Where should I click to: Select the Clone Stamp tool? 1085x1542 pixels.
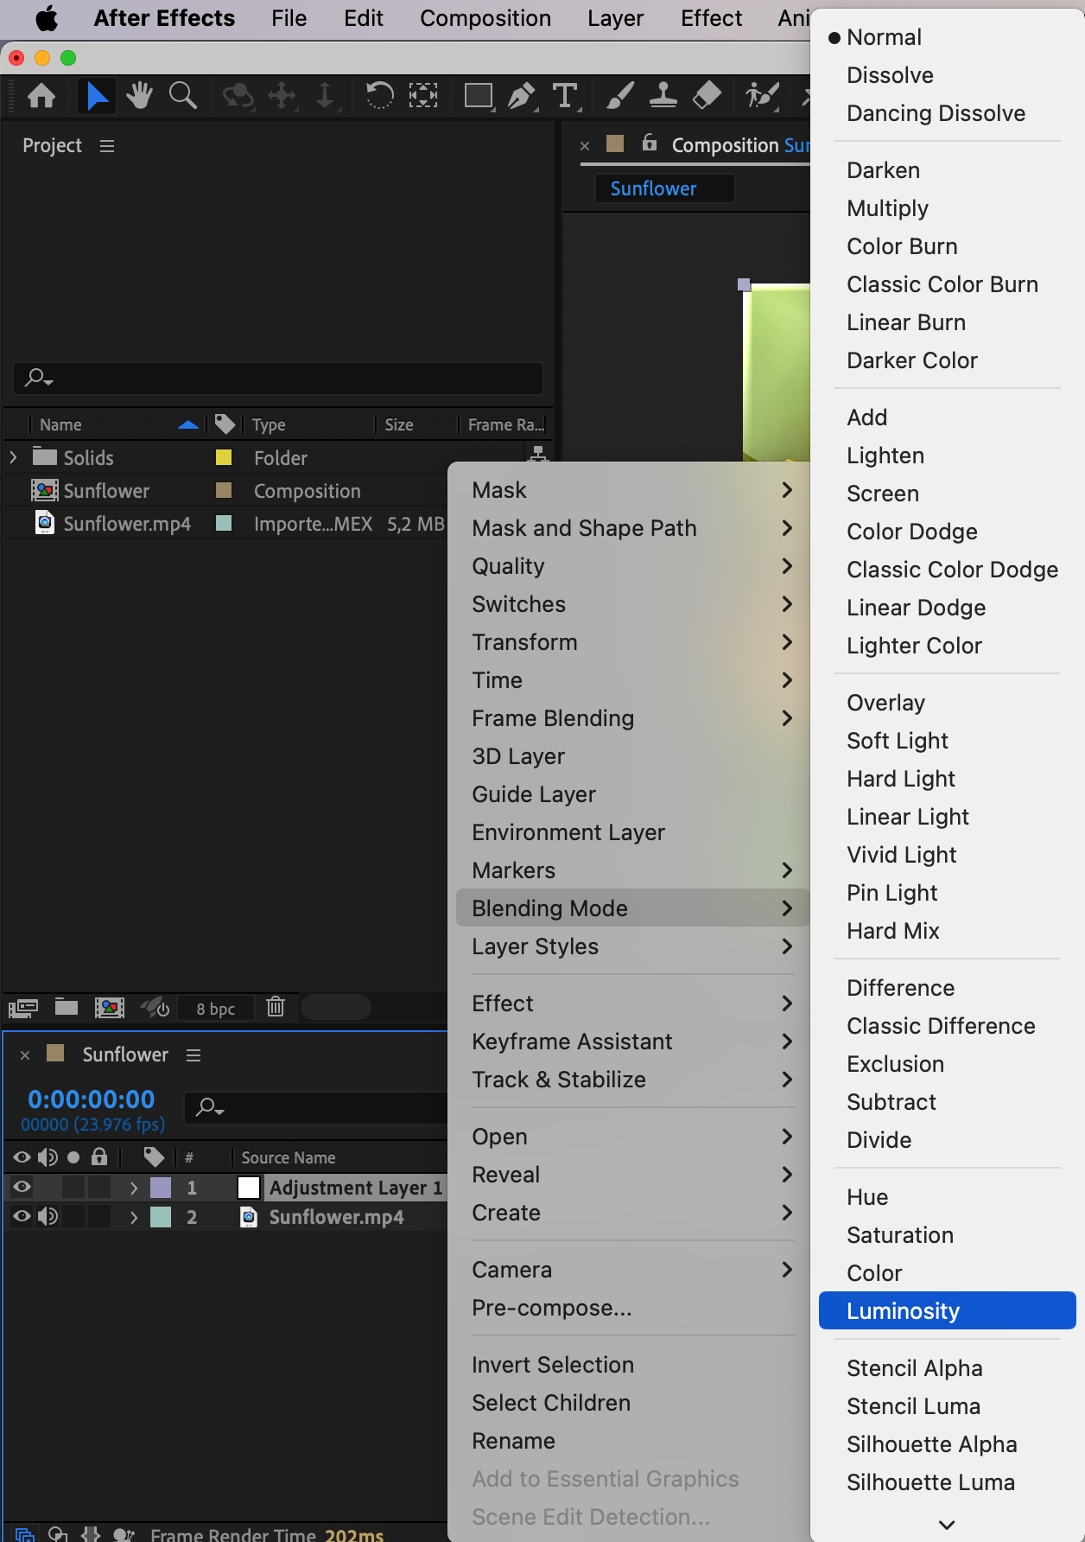663,95
